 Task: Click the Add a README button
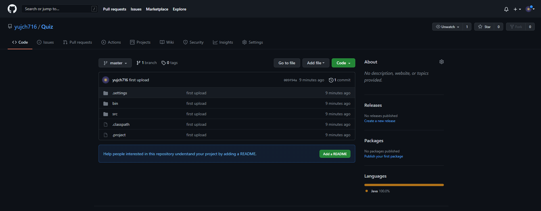(335, 154)
